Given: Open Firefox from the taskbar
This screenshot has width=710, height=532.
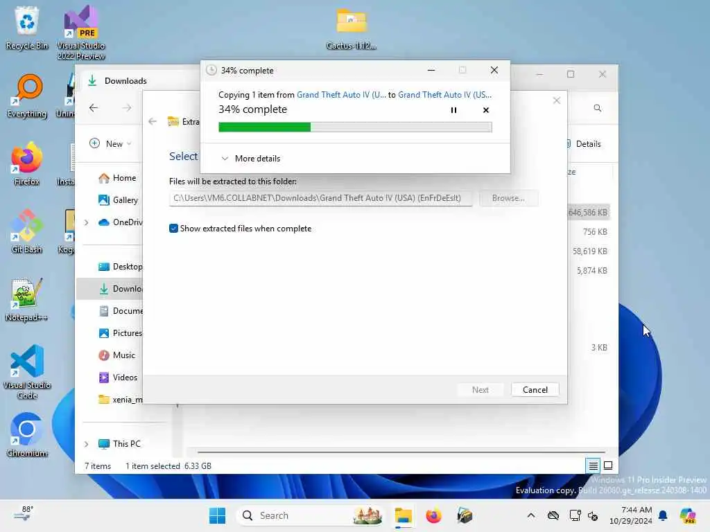Looking at the screenshot, I should tap(433, 515).
